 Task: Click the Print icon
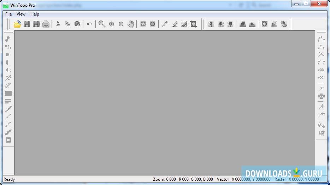46,24
